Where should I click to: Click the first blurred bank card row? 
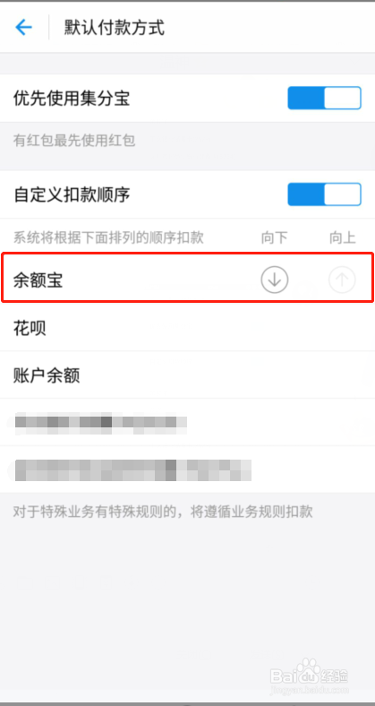188,422
